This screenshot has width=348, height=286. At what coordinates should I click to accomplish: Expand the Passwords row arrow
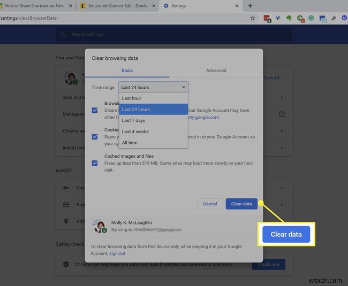282,188
